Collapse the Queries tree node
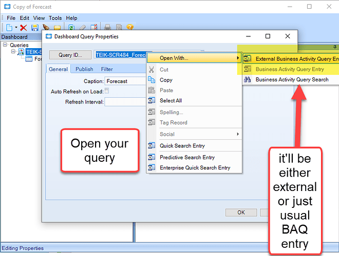Screen dimensions: 339x256 5,45
